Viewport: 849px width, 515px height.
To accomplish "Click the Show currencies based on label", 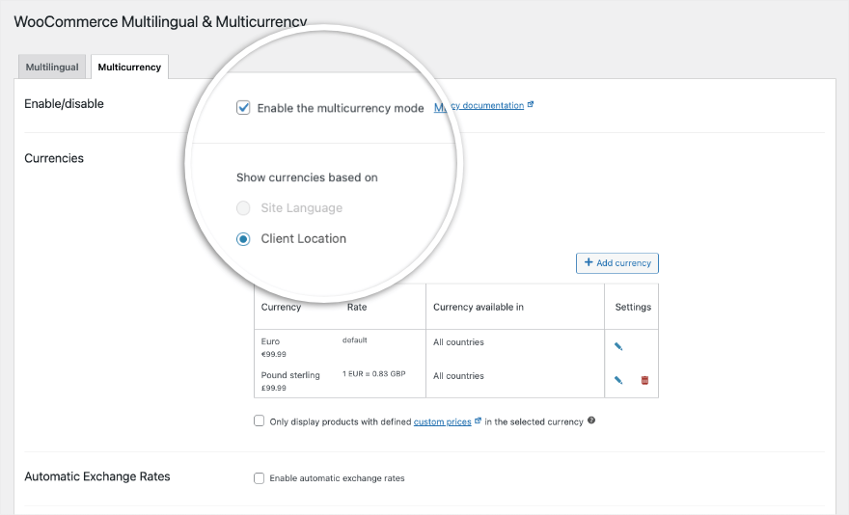I will tap(307, 177).
